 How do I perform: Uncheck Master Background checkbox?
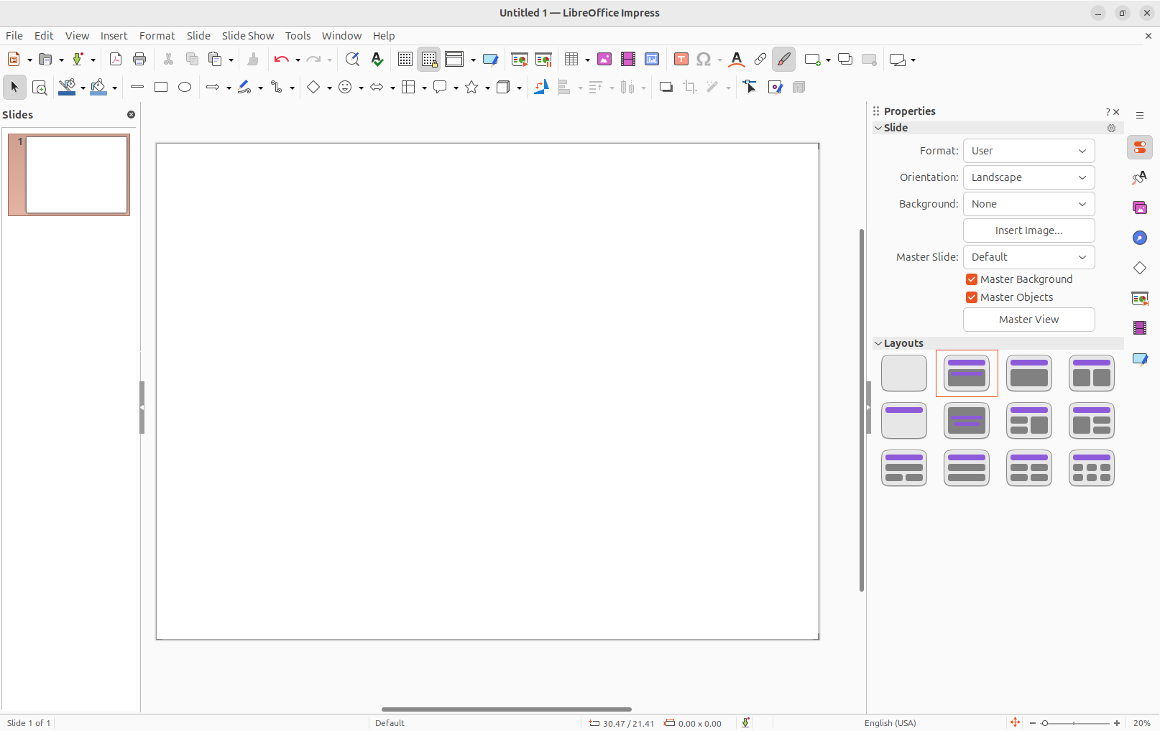972,279
